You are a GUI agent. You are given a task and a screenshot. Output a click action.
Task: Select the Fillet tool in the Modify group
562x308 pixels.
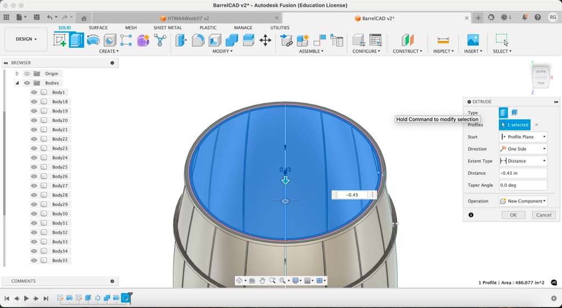[x=198, y=40]
